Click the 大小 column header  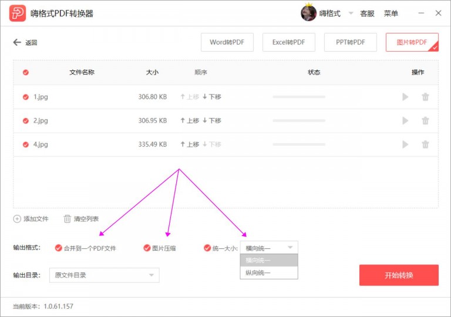(x=152, y=72)
